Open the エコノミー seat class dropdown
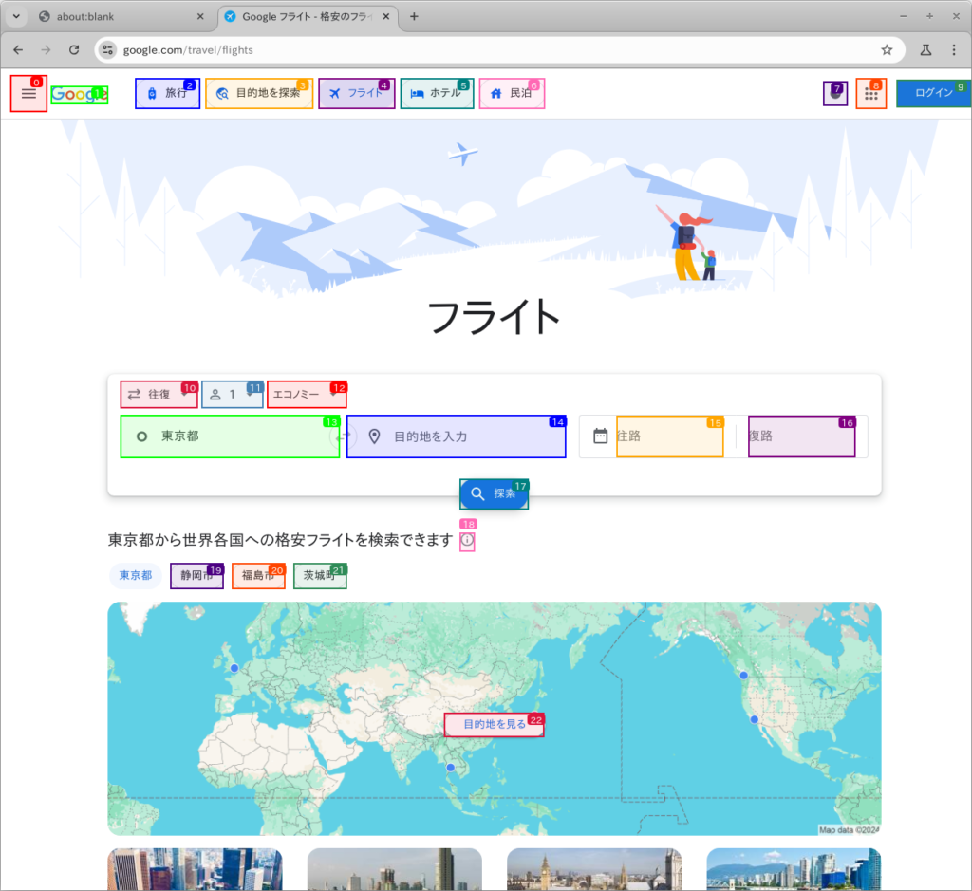This screenshot has height=891, width=972. 307,394
